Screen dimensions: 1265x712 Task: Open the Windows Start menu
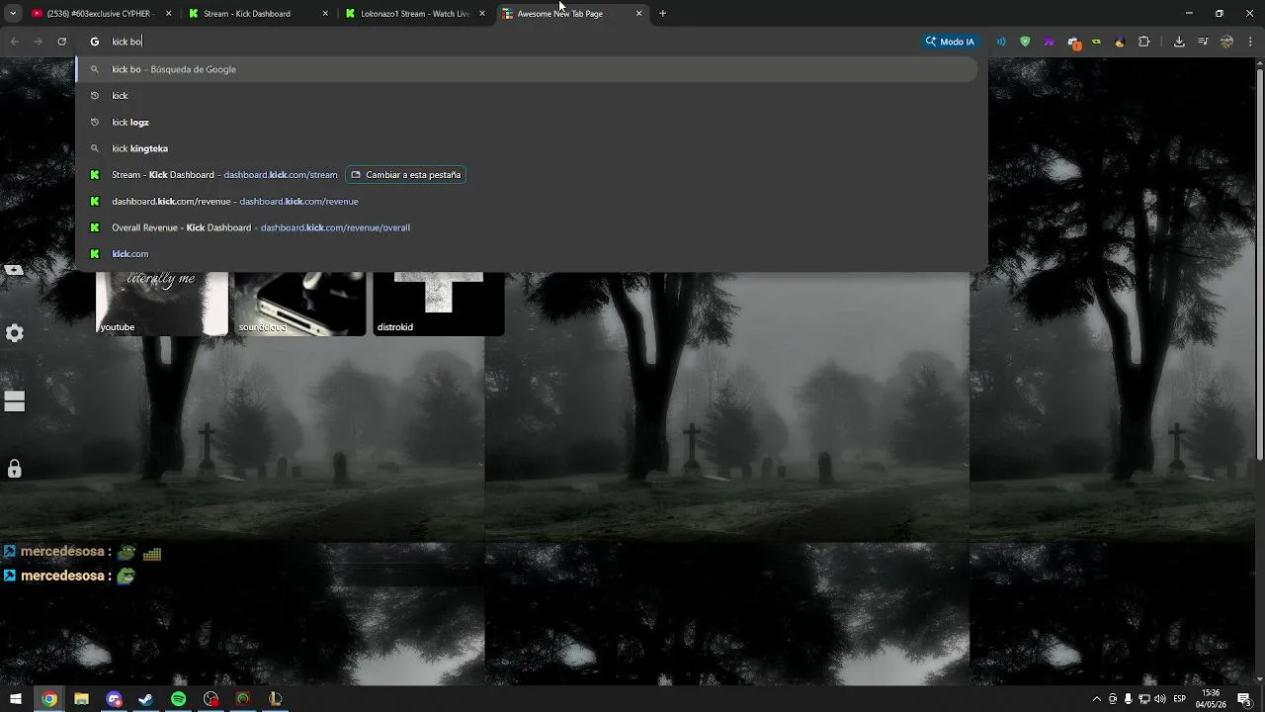(16, 699)
